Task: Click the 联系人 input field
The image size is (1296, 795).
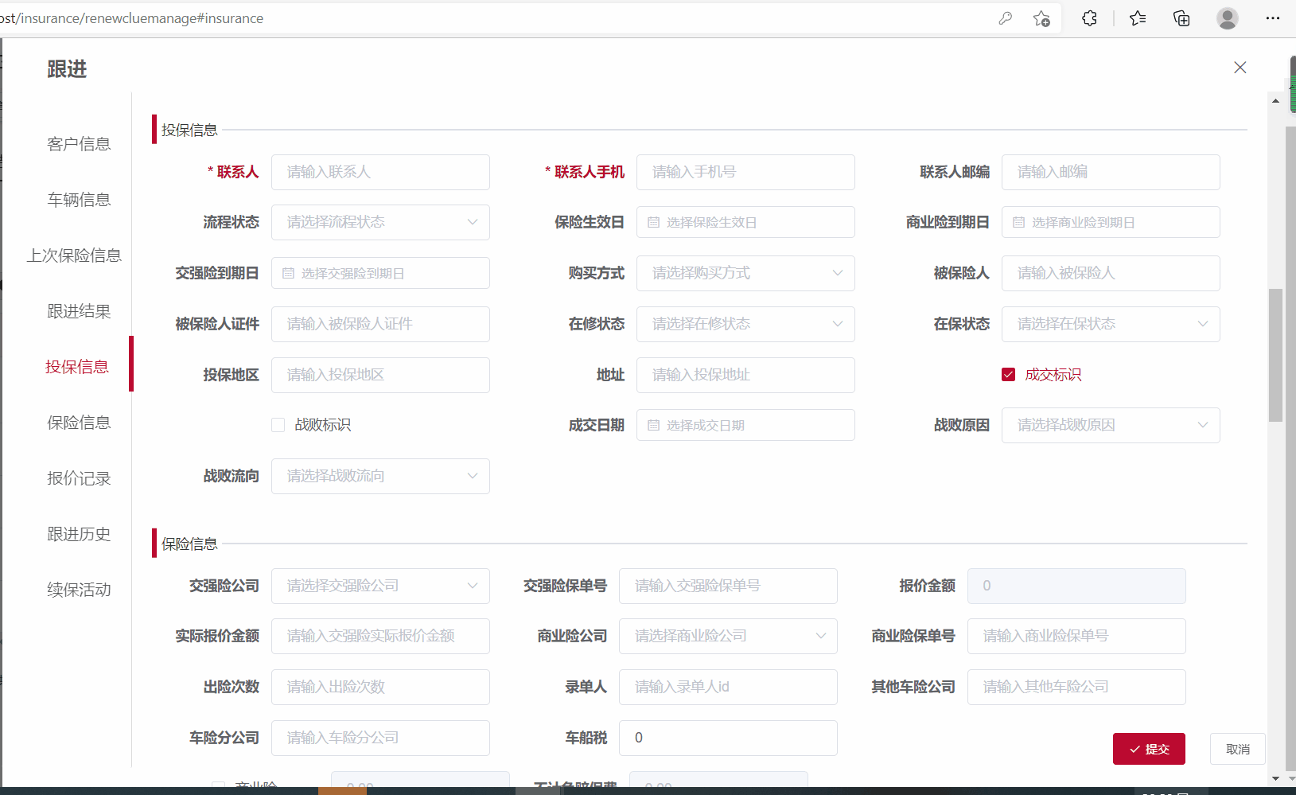Action: [380, 172]
